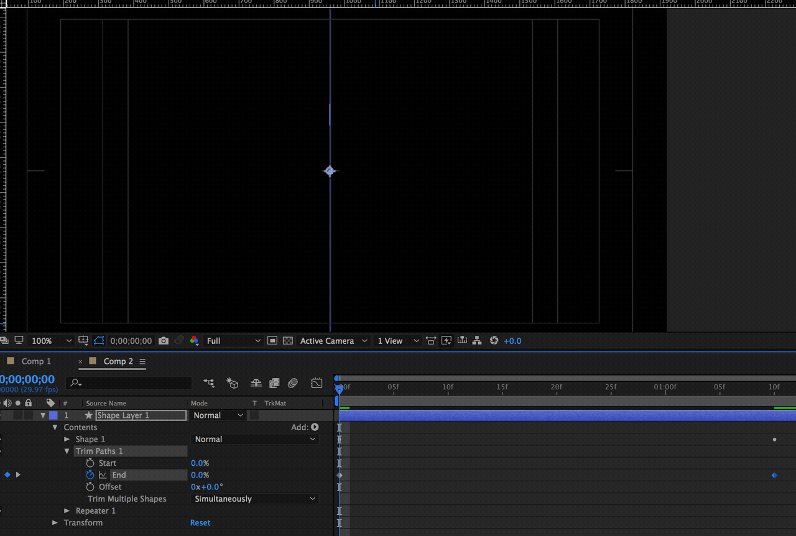Click the graph icon beside End property
Image resolution: width=796 pixels, height=536 pixels.
pos(103,475)
